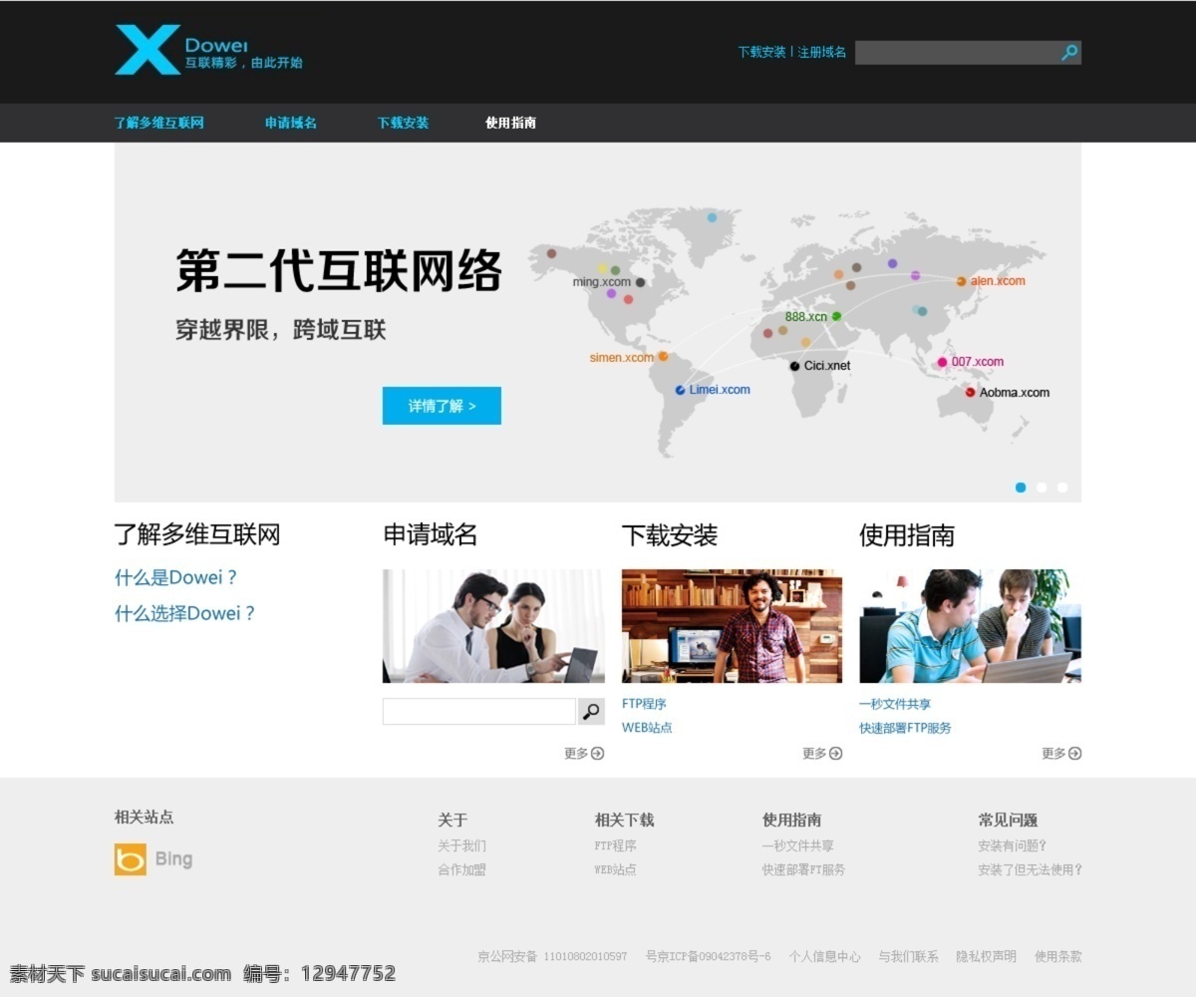The width and height of the screenshot is (1196, 997).
Task: Click the Cici.xnet black marker
Action: 794,366
